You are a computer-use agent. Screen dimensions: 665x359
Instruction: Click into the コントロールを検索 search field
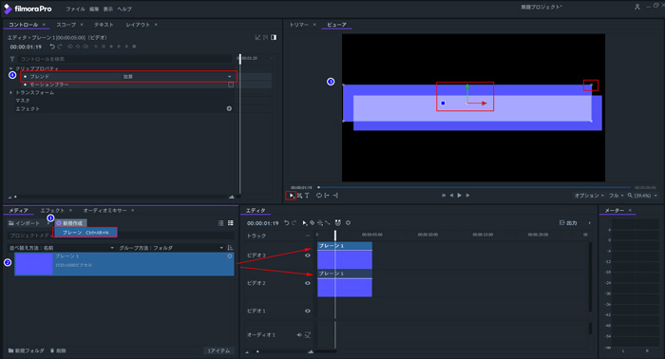(125, 59)
